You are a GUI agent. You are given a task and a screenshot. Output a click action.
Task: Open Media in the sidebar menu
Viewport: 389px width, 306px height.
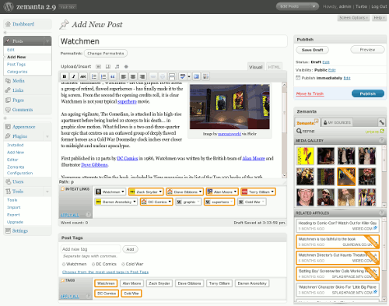click(x=19, y=81)
